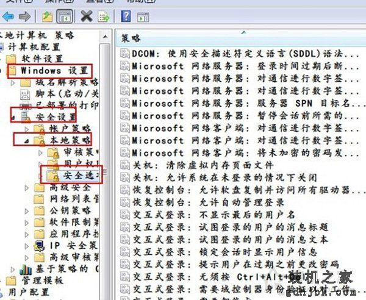This screenshot has width=366, height=300.
Task: Click the Back arrow toolbar icon
Action: click(8, 17)
